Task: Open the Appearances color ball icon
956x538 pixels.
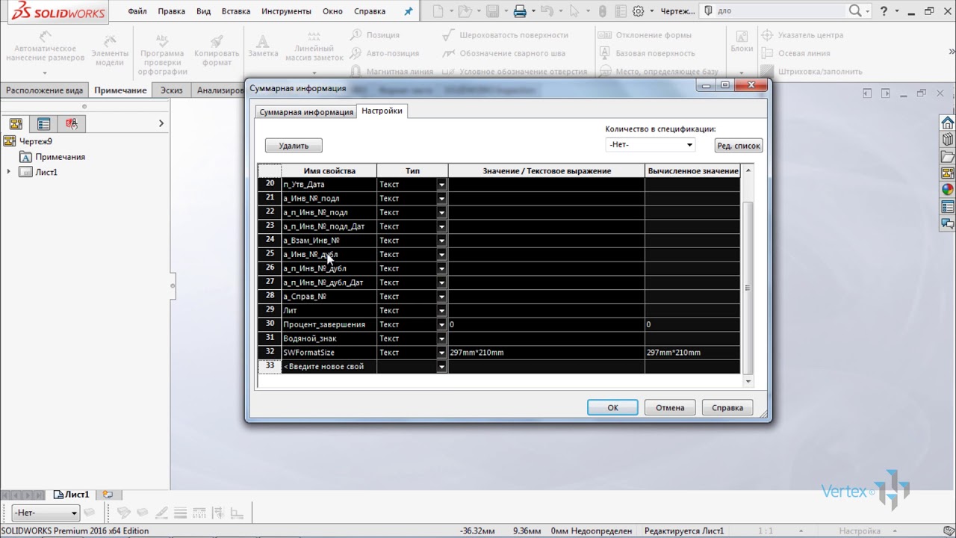Action: pyautogui.click(x=948, y=190)
